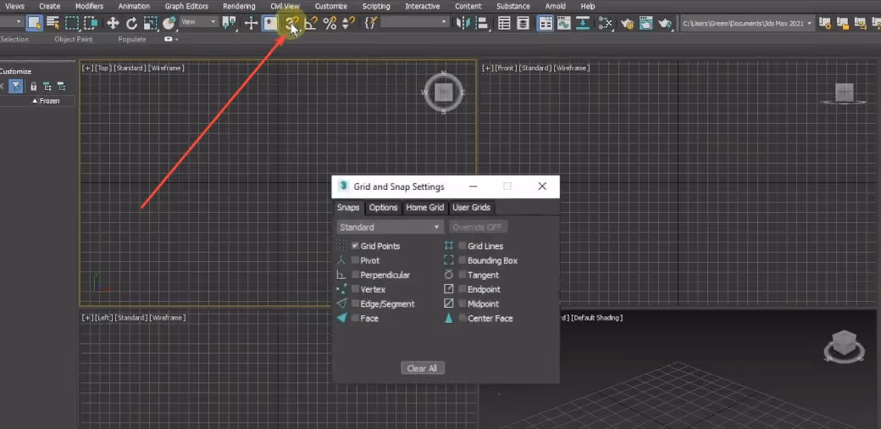
Task: Open Front viewport Wireframe shading menu
Action: click(x=572, y=68)
